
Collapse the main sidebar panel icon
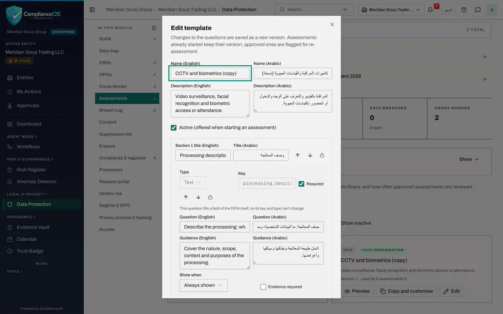click(x=92, y=10)
